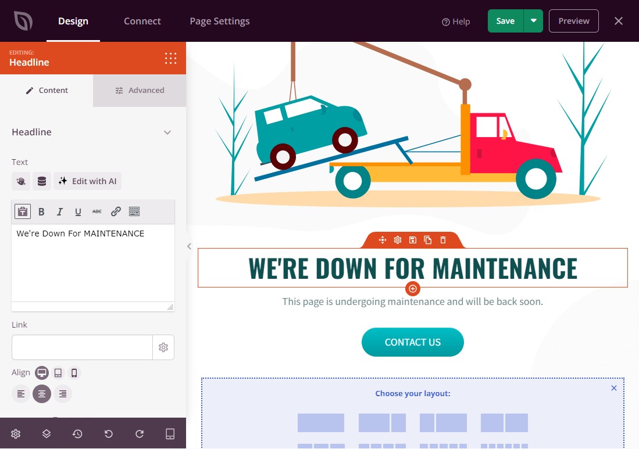
Task: Undo last change
Action: pyautogui.click(x=108, y=434)
